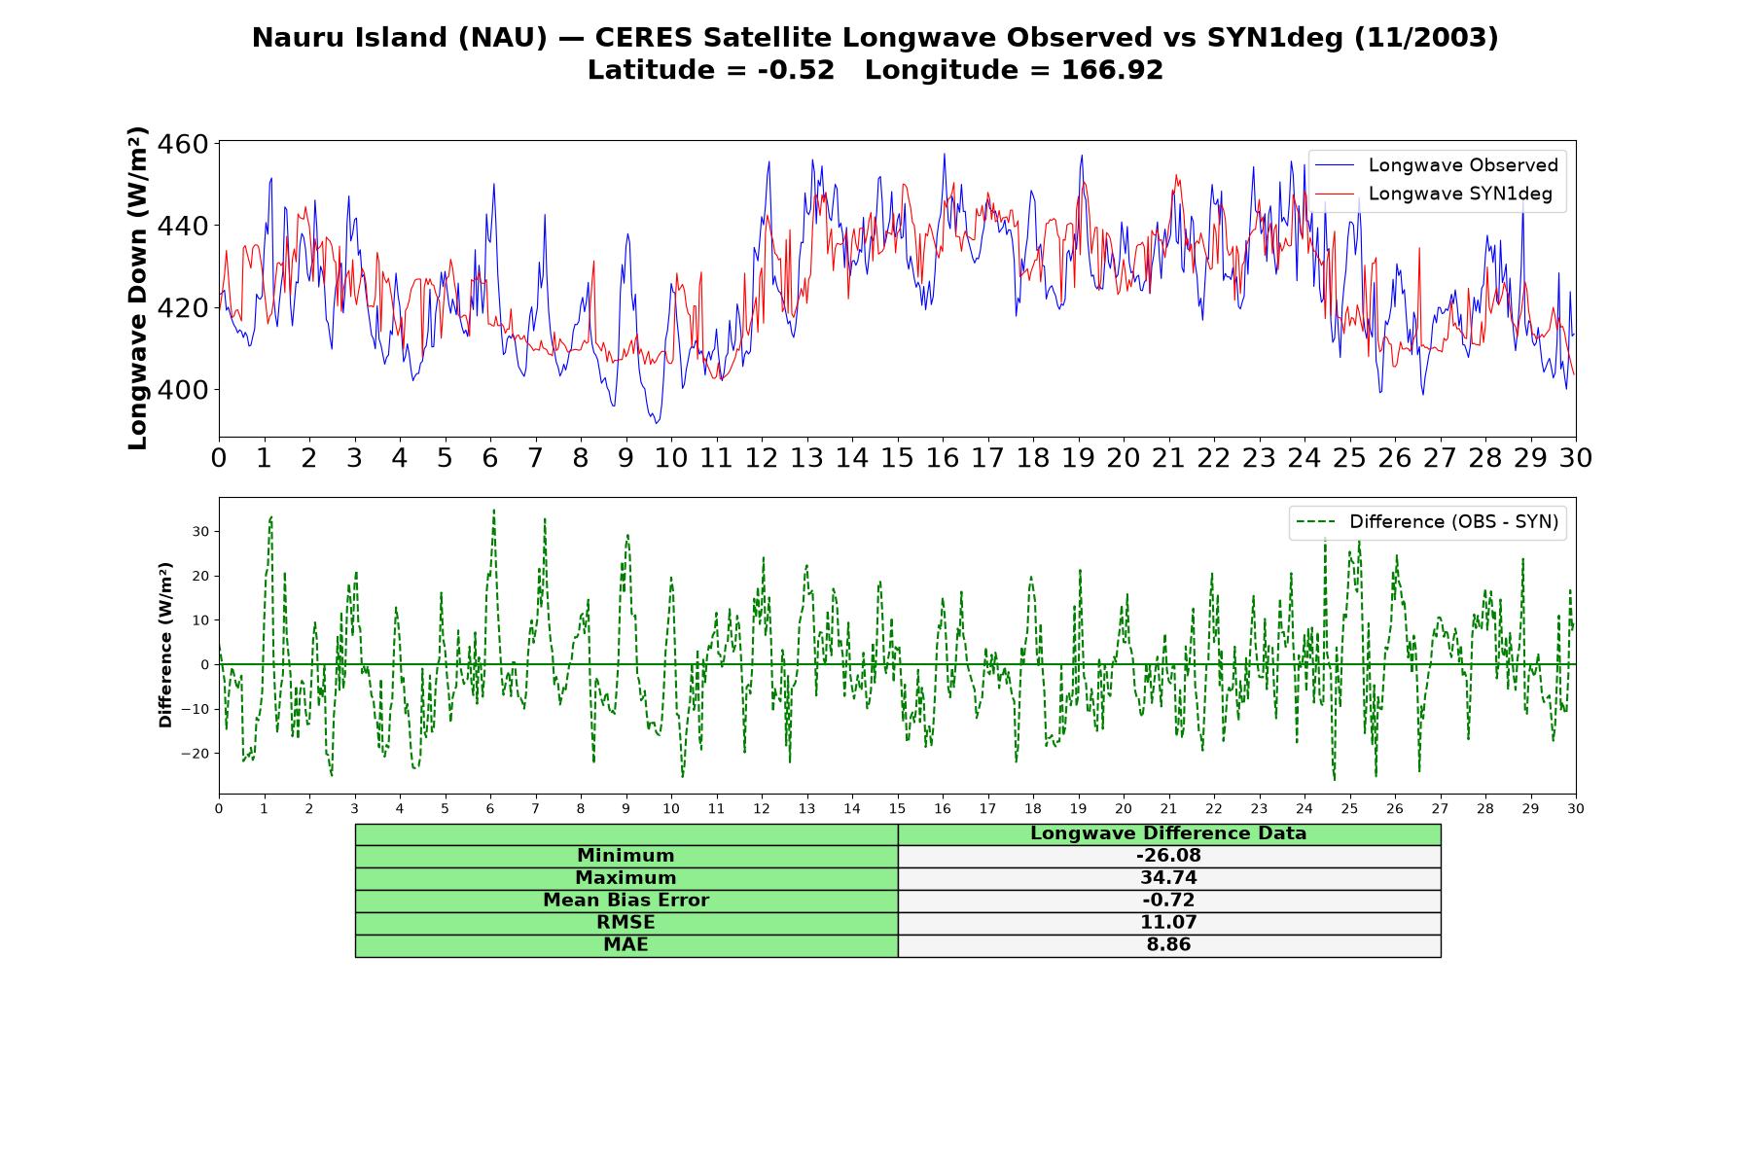Click the green dashed legend line sample

pos(1316,522)
